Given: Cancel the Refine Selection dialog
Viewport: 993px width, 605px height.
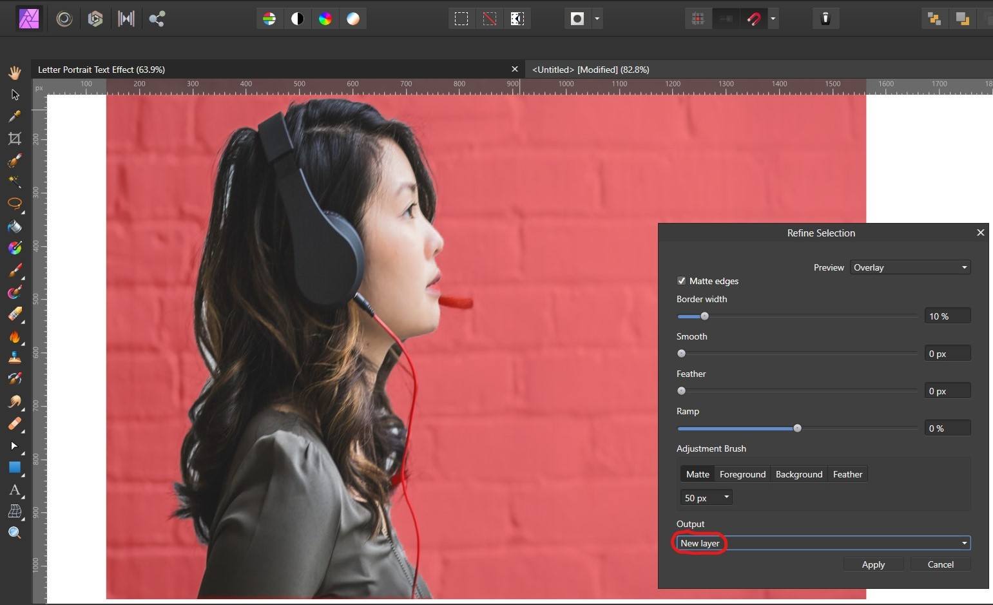Looking at the screenshot, I should (940, 564).
